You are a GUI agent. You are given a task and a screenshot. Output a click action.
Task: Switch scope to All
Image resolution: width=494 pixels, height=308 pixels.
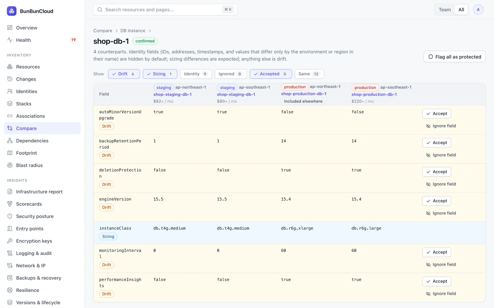(461, 10)
